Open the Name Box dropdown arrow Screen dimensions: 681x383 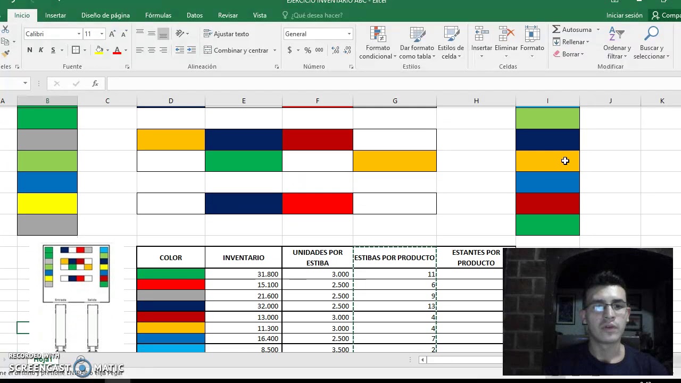25,84
